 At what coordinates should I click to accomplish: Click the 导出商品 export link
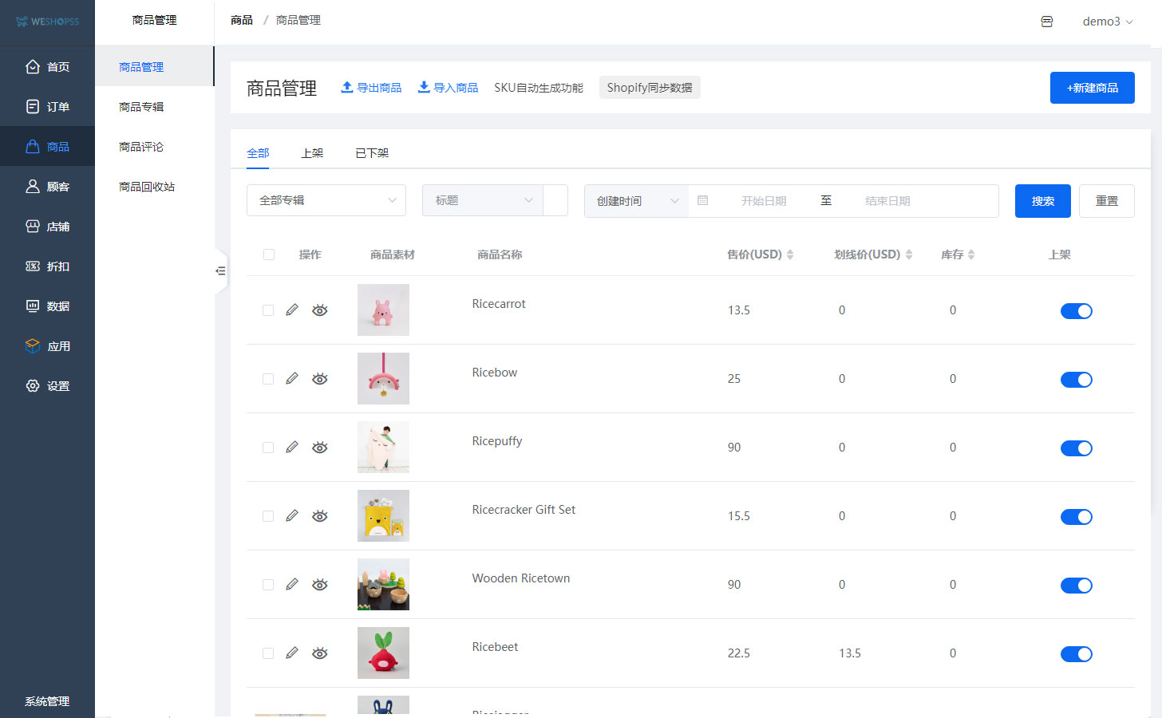(x=371, y=88)
